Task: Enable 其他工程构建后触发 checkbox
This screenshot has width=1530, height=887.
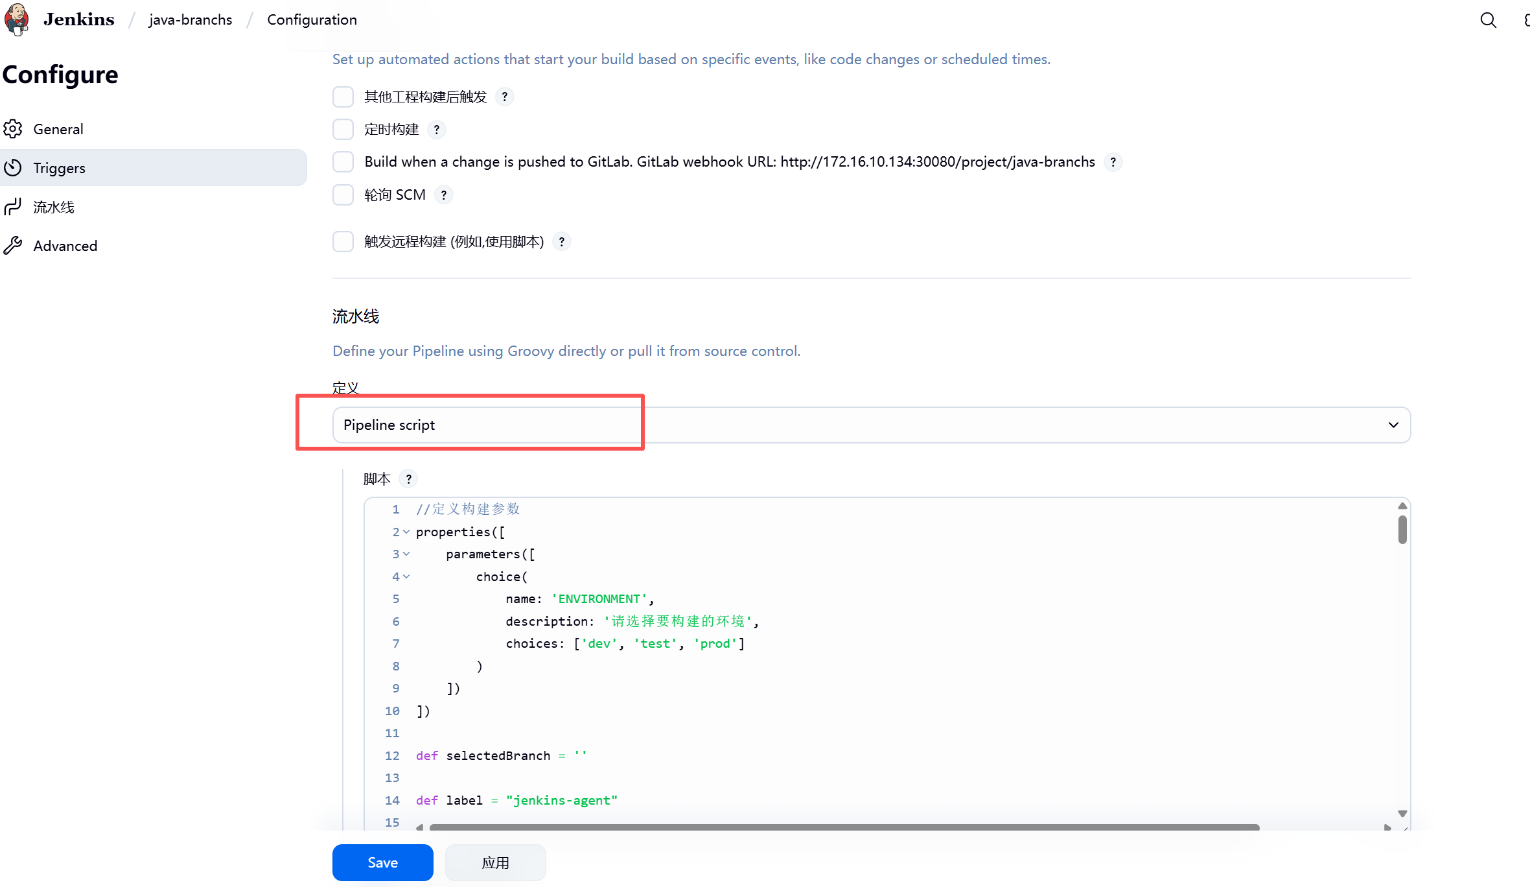Action: click(343, 97)
